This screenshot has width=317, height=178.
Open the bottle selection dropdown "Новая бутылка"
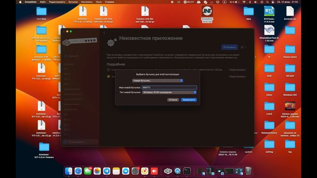point(158,81)
